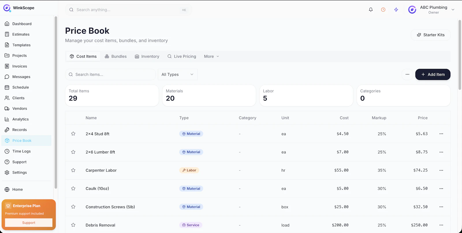Open the lightning bolt quick actions icon
The height and width of the screenshot is (233, 462).
[396, 10]
